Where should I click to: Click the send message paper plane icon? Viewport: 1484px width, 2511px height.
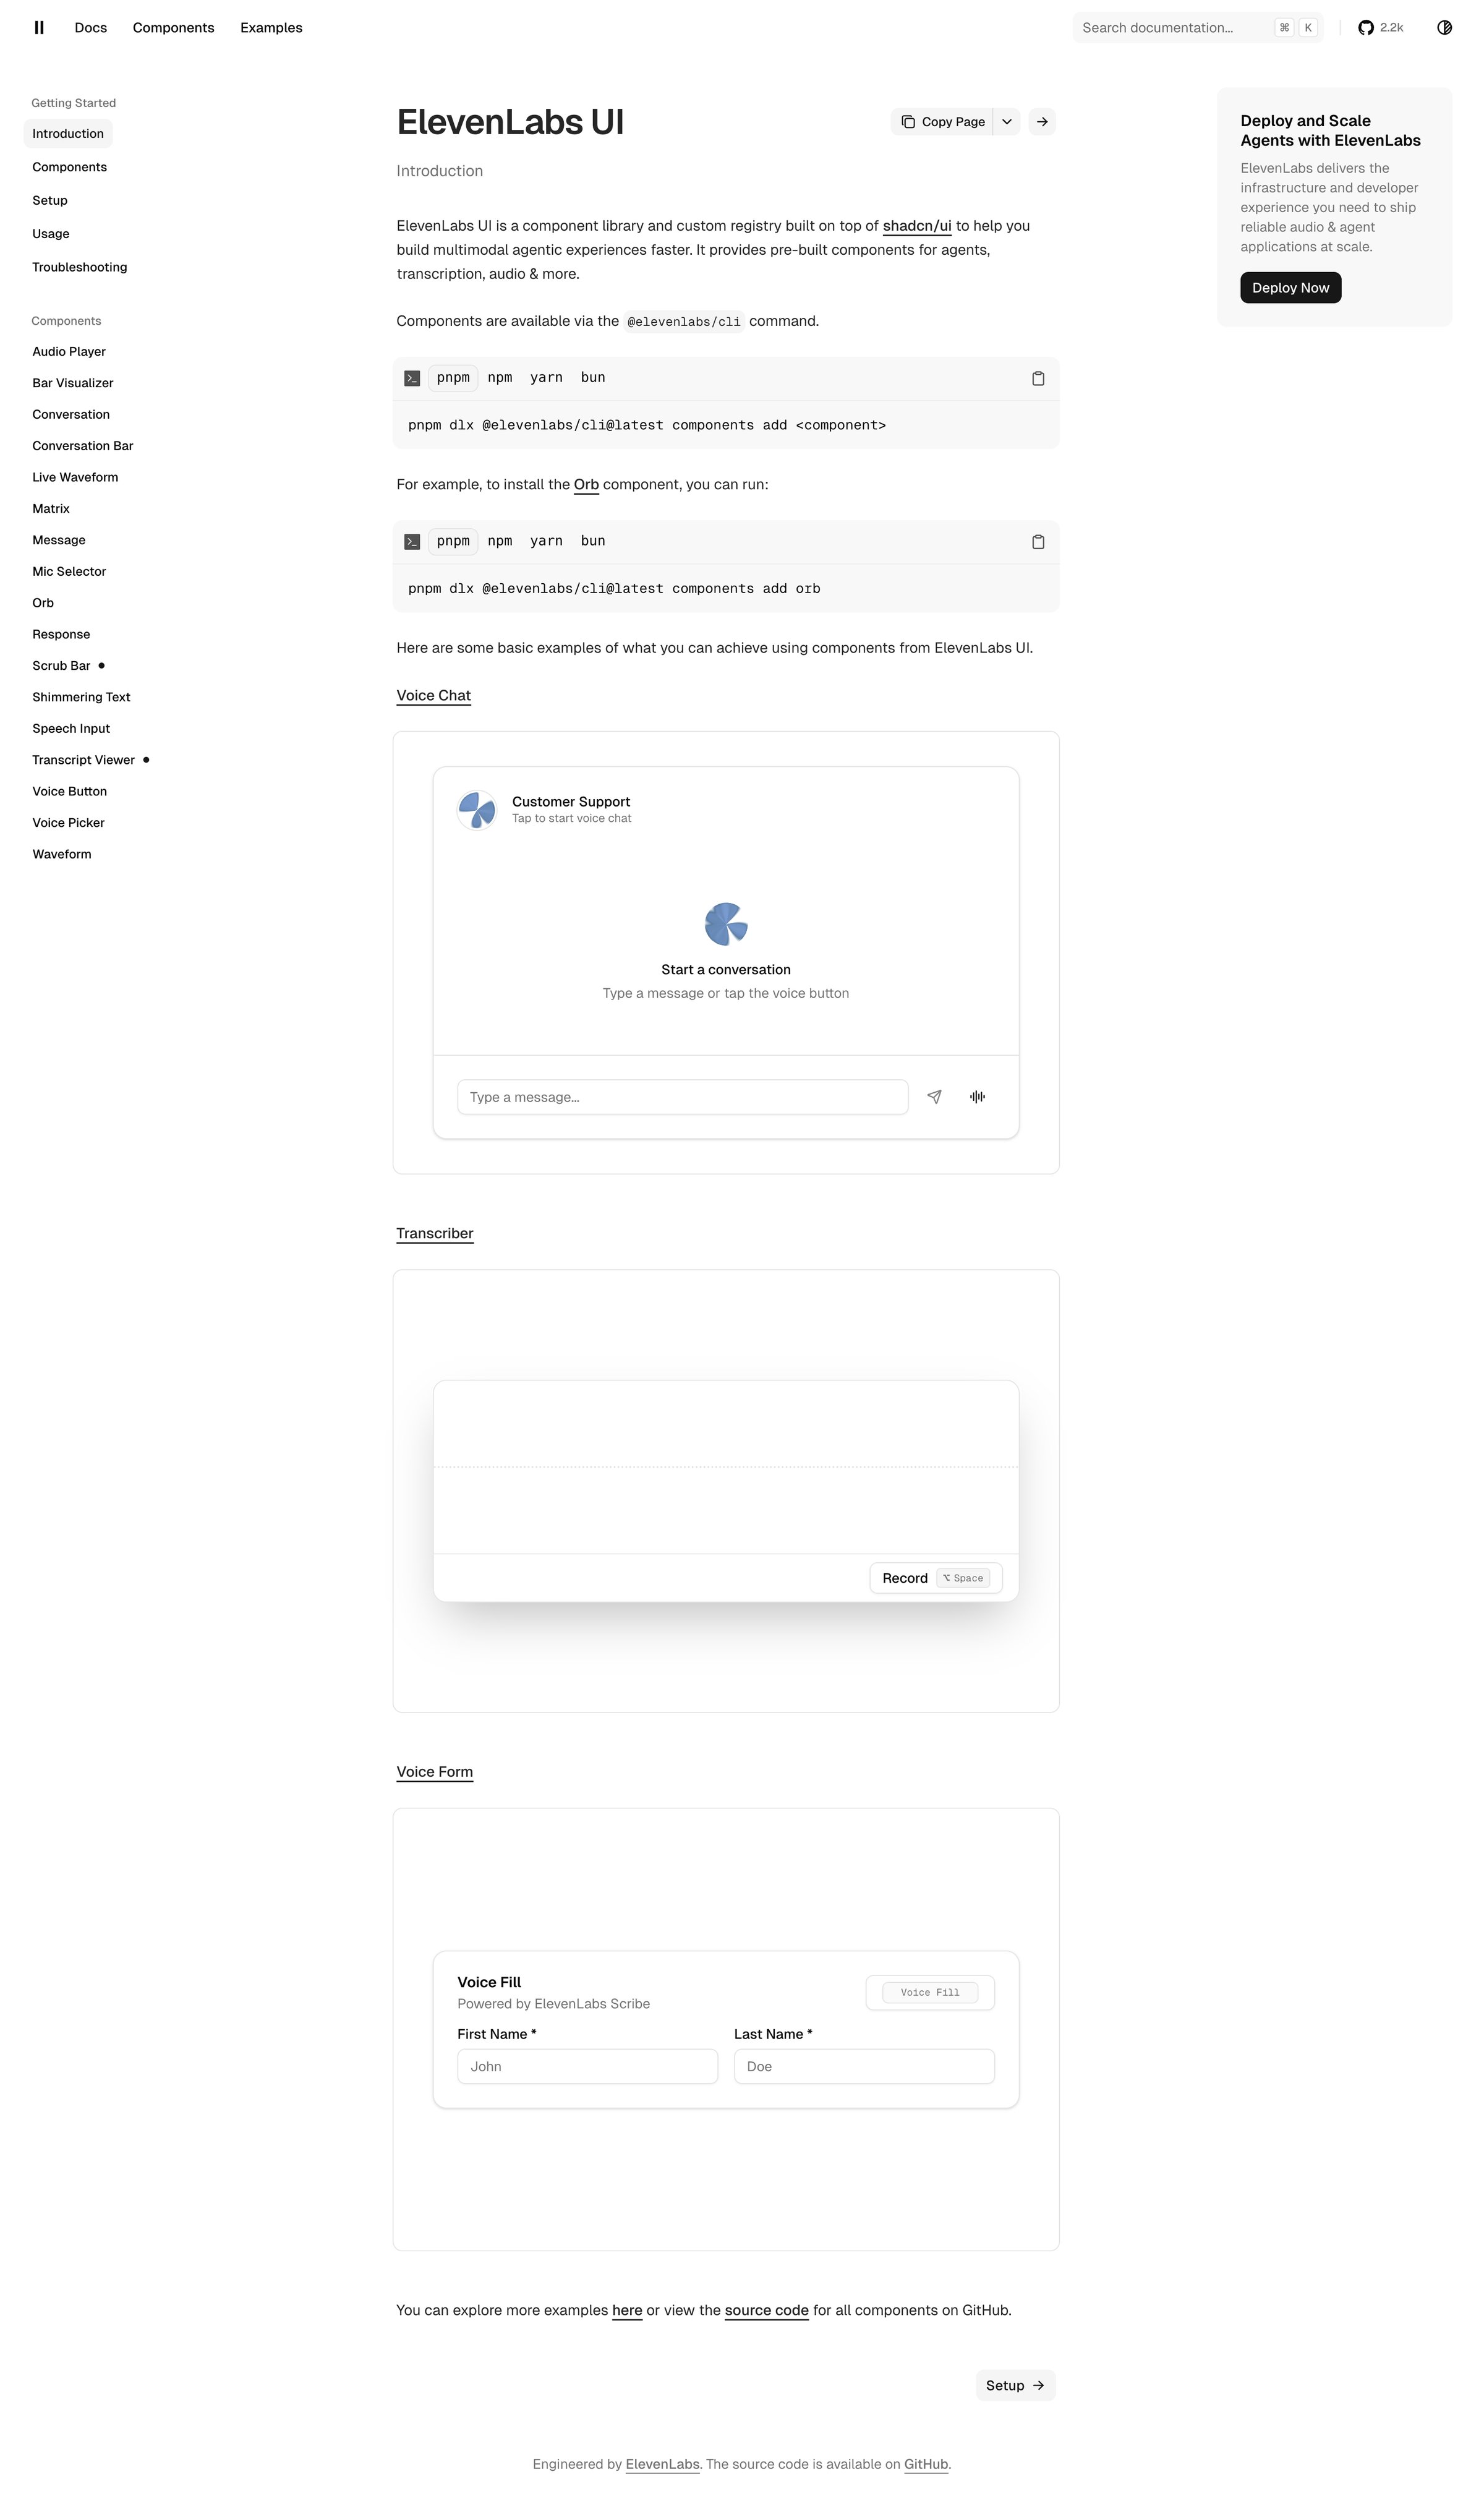tap(934, 1097)
